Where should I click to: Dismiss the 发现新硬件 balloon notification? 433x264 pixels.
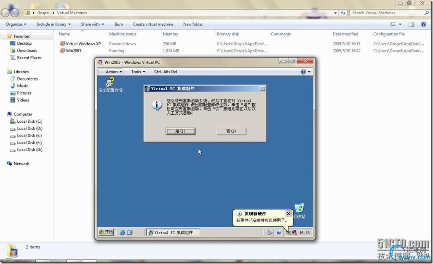tap(288, 213)
